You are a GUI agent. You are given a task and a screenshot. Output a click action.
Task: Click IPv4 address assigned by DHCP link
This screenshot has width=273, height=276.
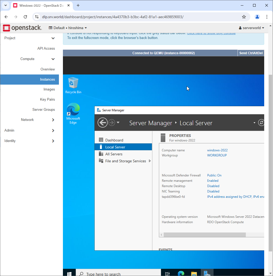[236, 197]
